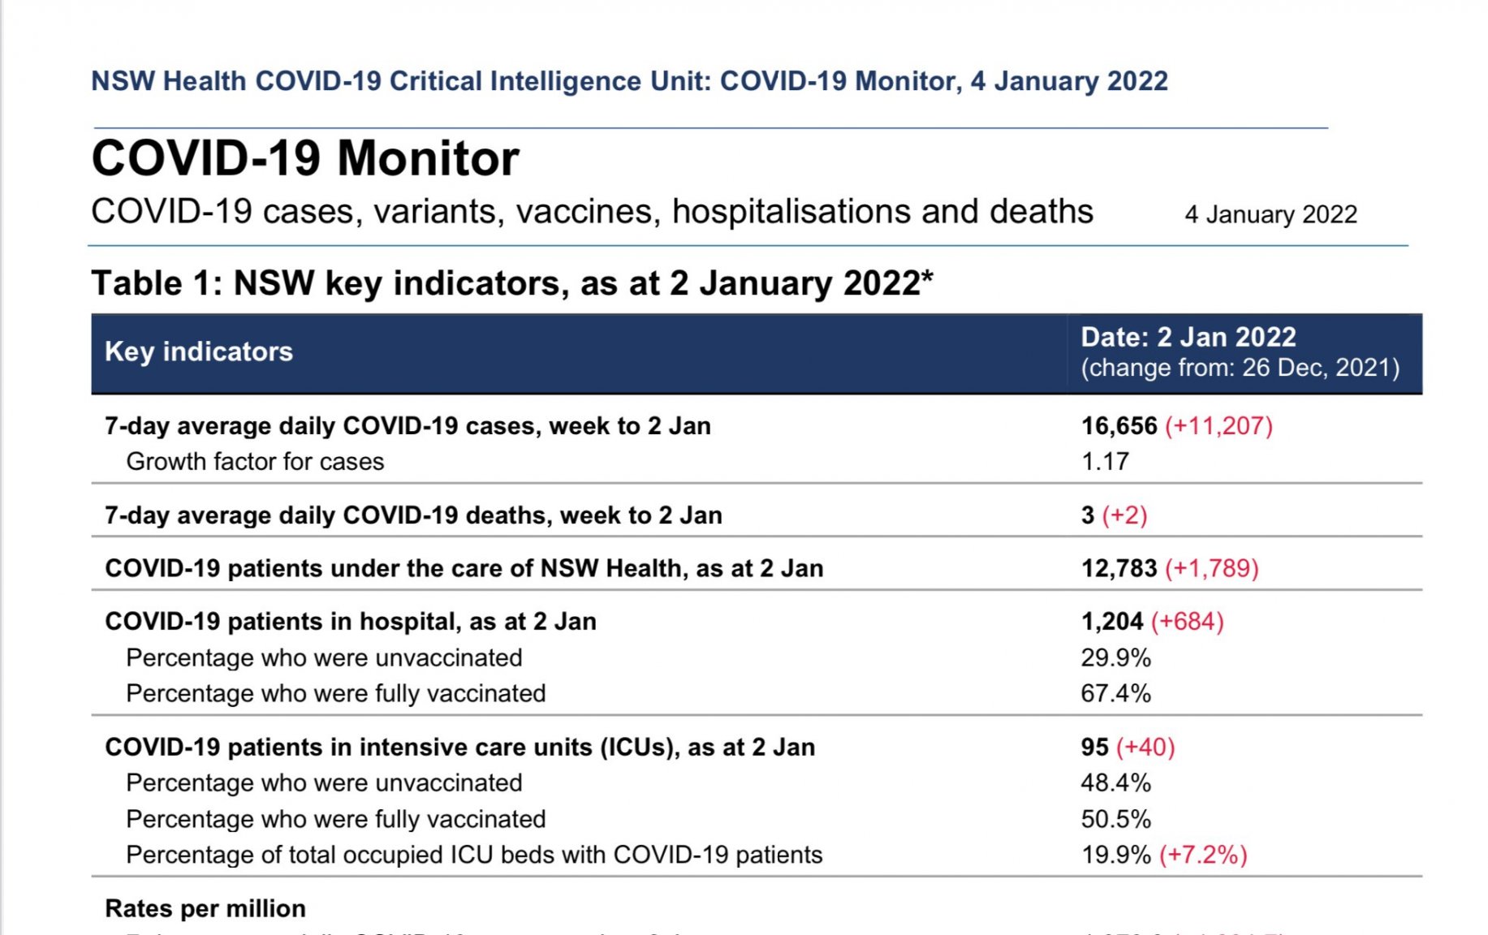This screenshot has height=935, width=1488.
Task: Click the 19.9% occupied ICU beds value
Action: (1115, 855)
